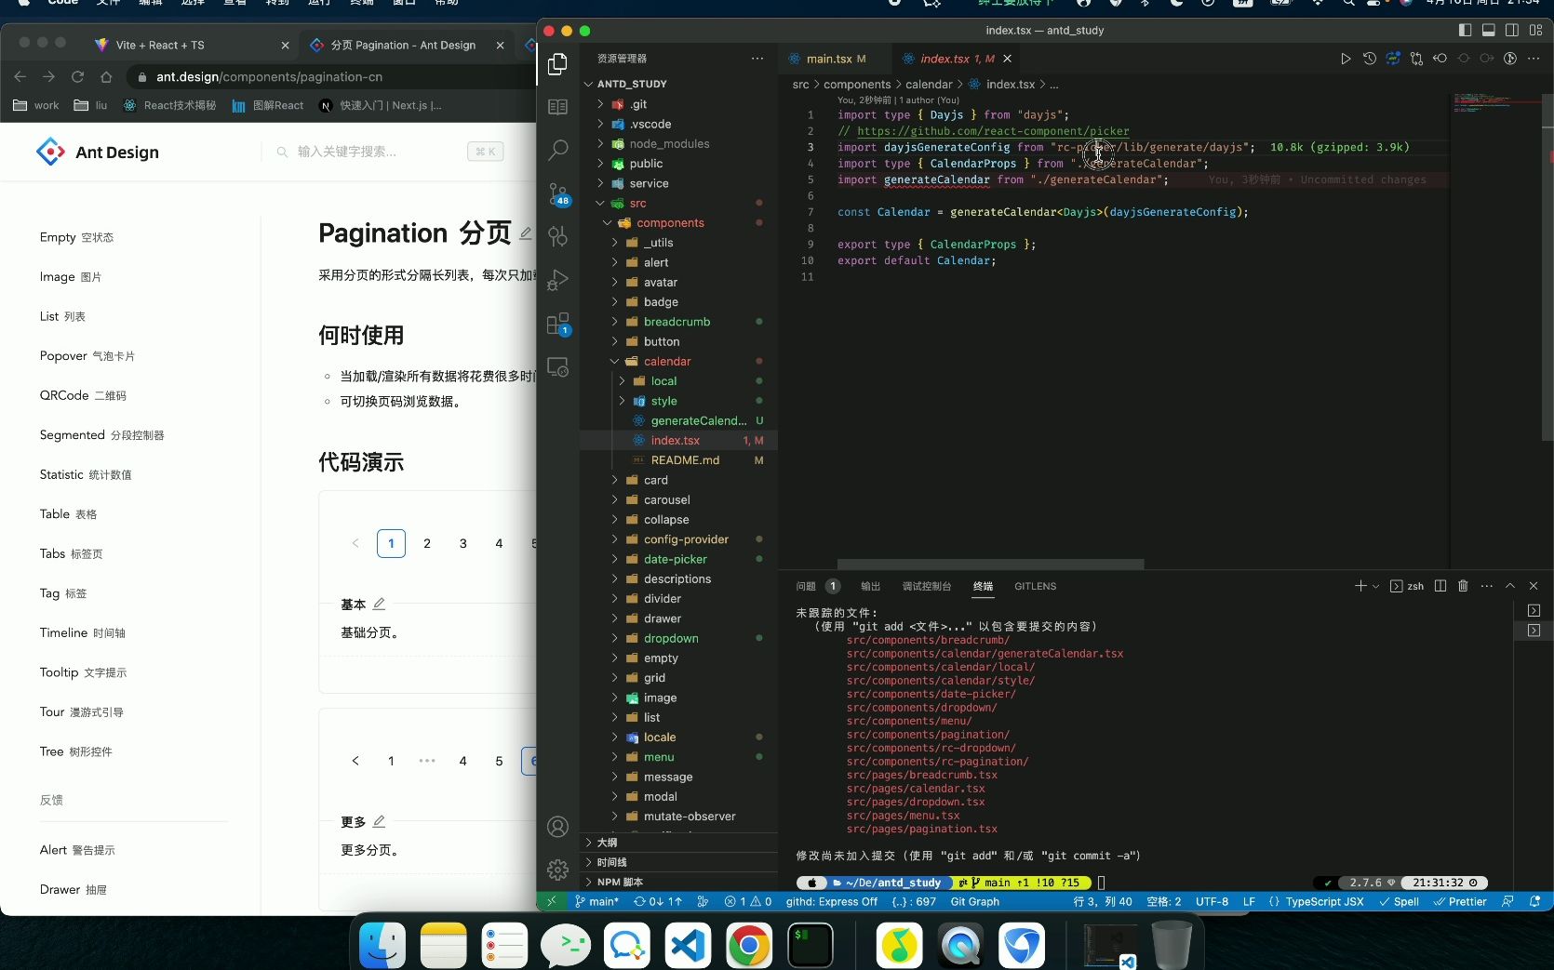1554x970 pixels.
Task: Open the Table 表格 link in Ant Design sidebar
Action: coord(68,514)
